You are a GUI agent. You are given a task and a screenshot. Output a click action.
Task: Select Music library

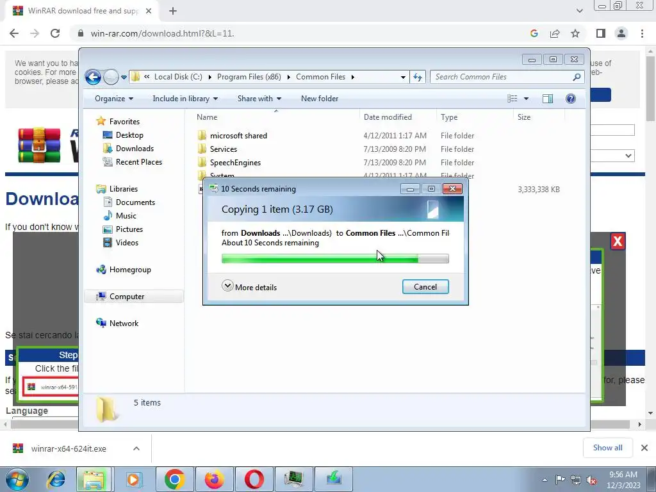pos(126,216)
